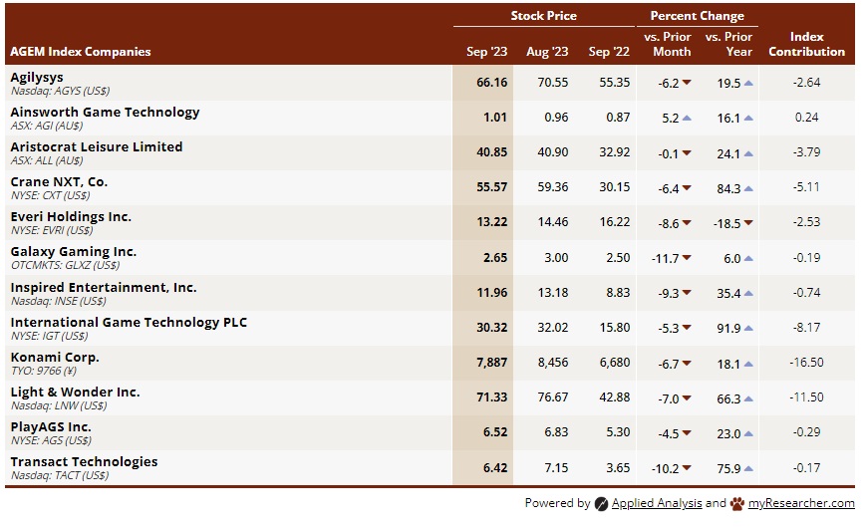Click the Aristocrat Leisure Limited company name
The image size is (866, 527).
coord(97,146)
